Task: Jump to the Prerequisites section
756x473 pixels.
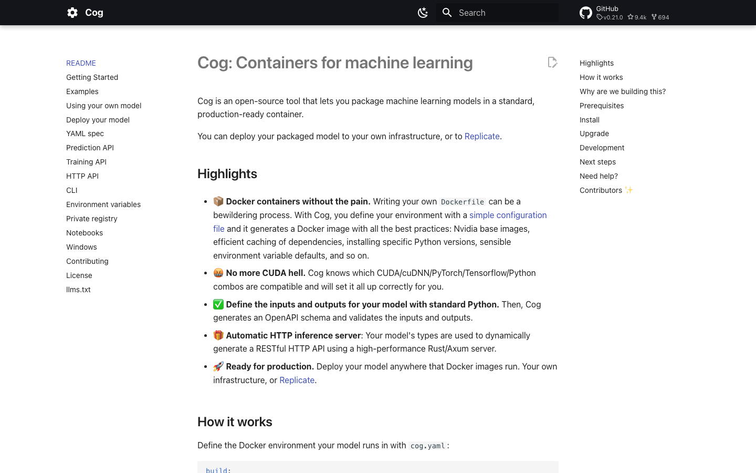Action: pos(602,106)
